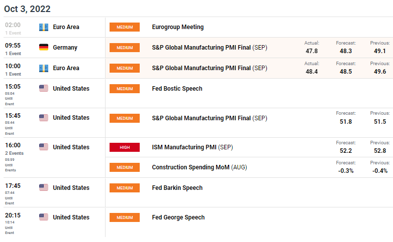Open the Fed George Speech event
The image size is (393, 242).
178,217
